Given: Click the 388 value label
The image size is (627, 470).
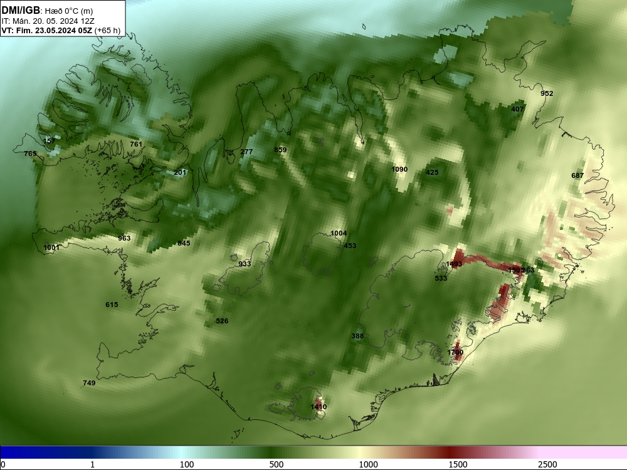Looking at the screenshot, I should tap(357, 336).
